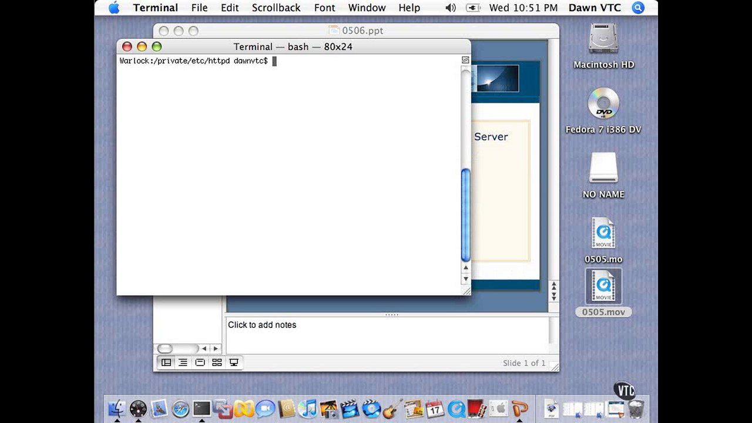This screenshot has width=752, height=423.
Task: Click the Terminal command prompt line
Action: pos(198,61)
